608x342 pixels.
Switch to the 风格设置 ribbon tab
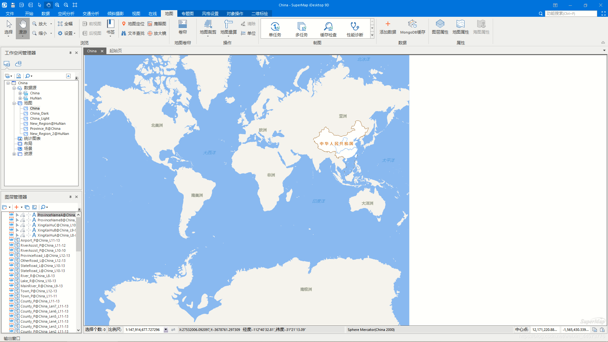pyautogui.click(x=210, y=14)
